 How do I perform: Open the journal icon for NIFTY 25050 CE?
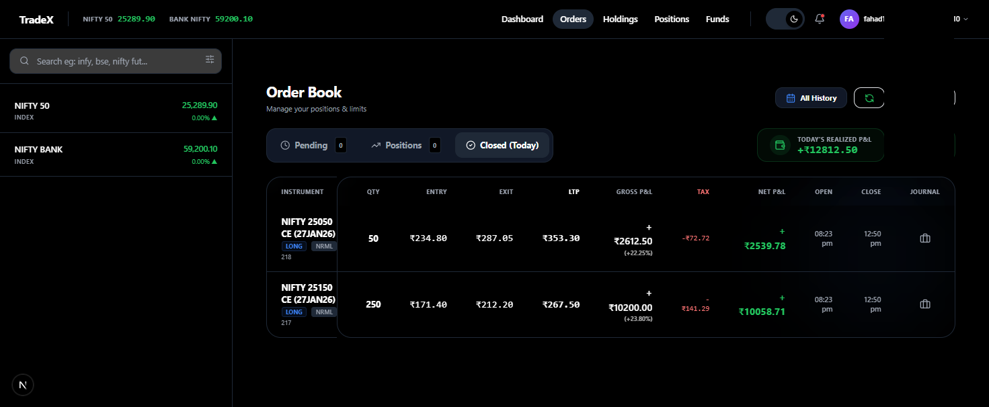(924, 238)
